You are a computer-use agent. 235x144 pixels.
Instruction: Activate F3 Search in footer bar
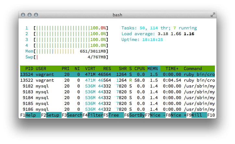pyautogui.click(x=72, y=115)
